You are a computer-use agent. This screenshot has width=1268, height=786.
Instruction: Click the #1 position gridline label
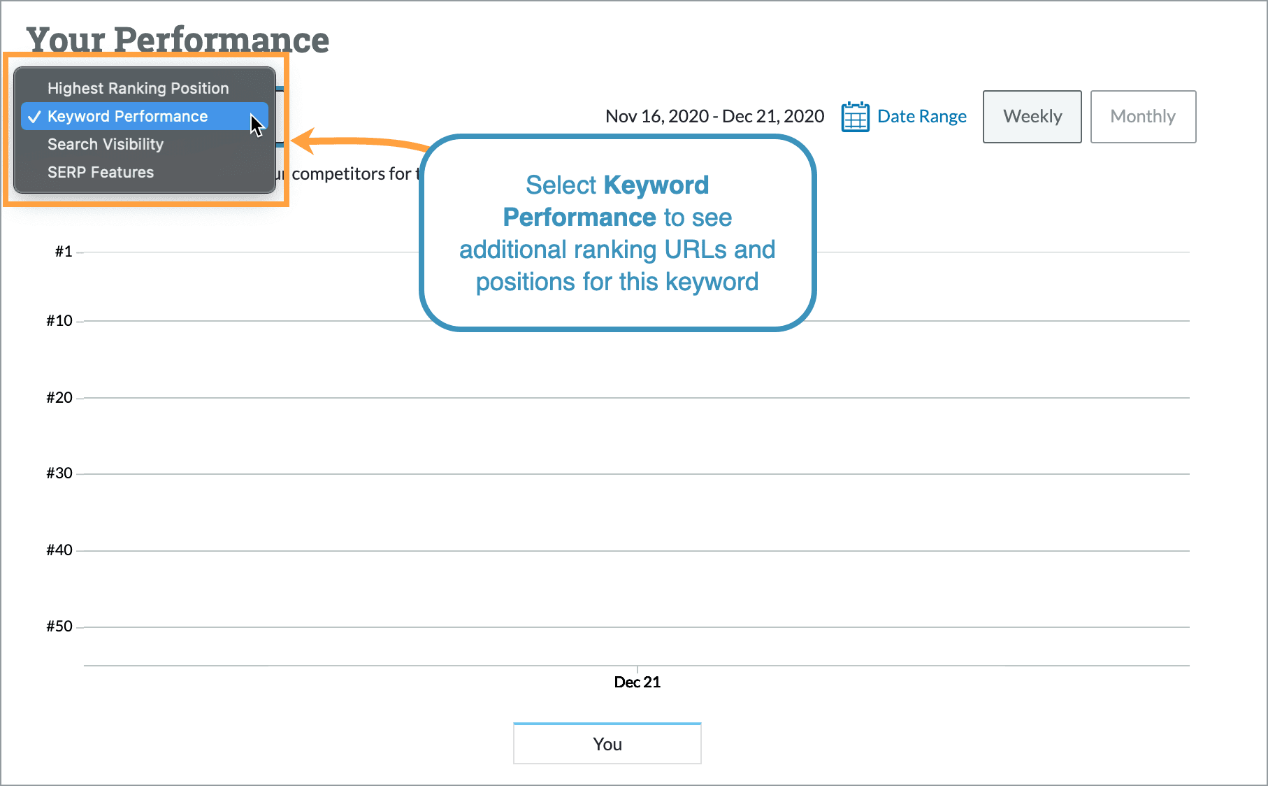(x=62, y=252)
